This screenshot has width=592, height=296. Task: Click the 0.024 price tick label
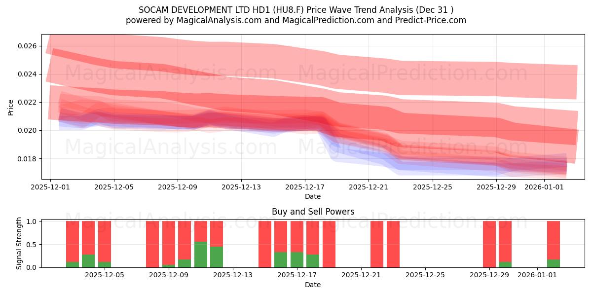(28, 74)
